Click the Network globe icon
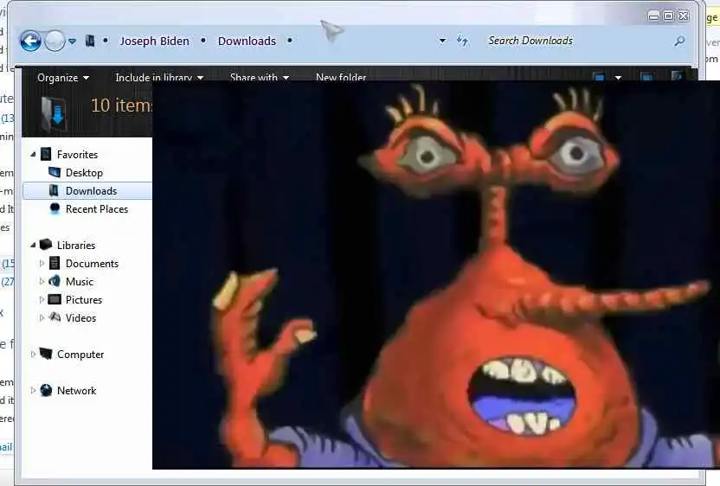 46,390
